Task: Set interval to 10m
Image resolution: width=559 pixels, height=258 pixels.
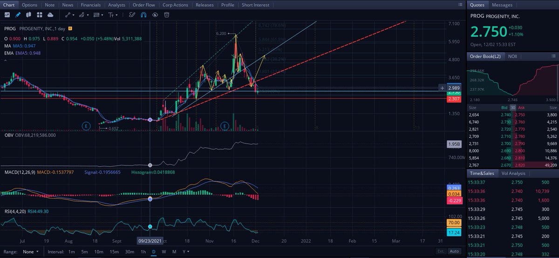Action: click(98, 252)
